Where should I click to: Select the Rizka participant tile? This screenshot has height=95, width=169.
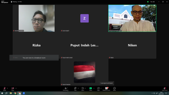[x=37, y=45]
